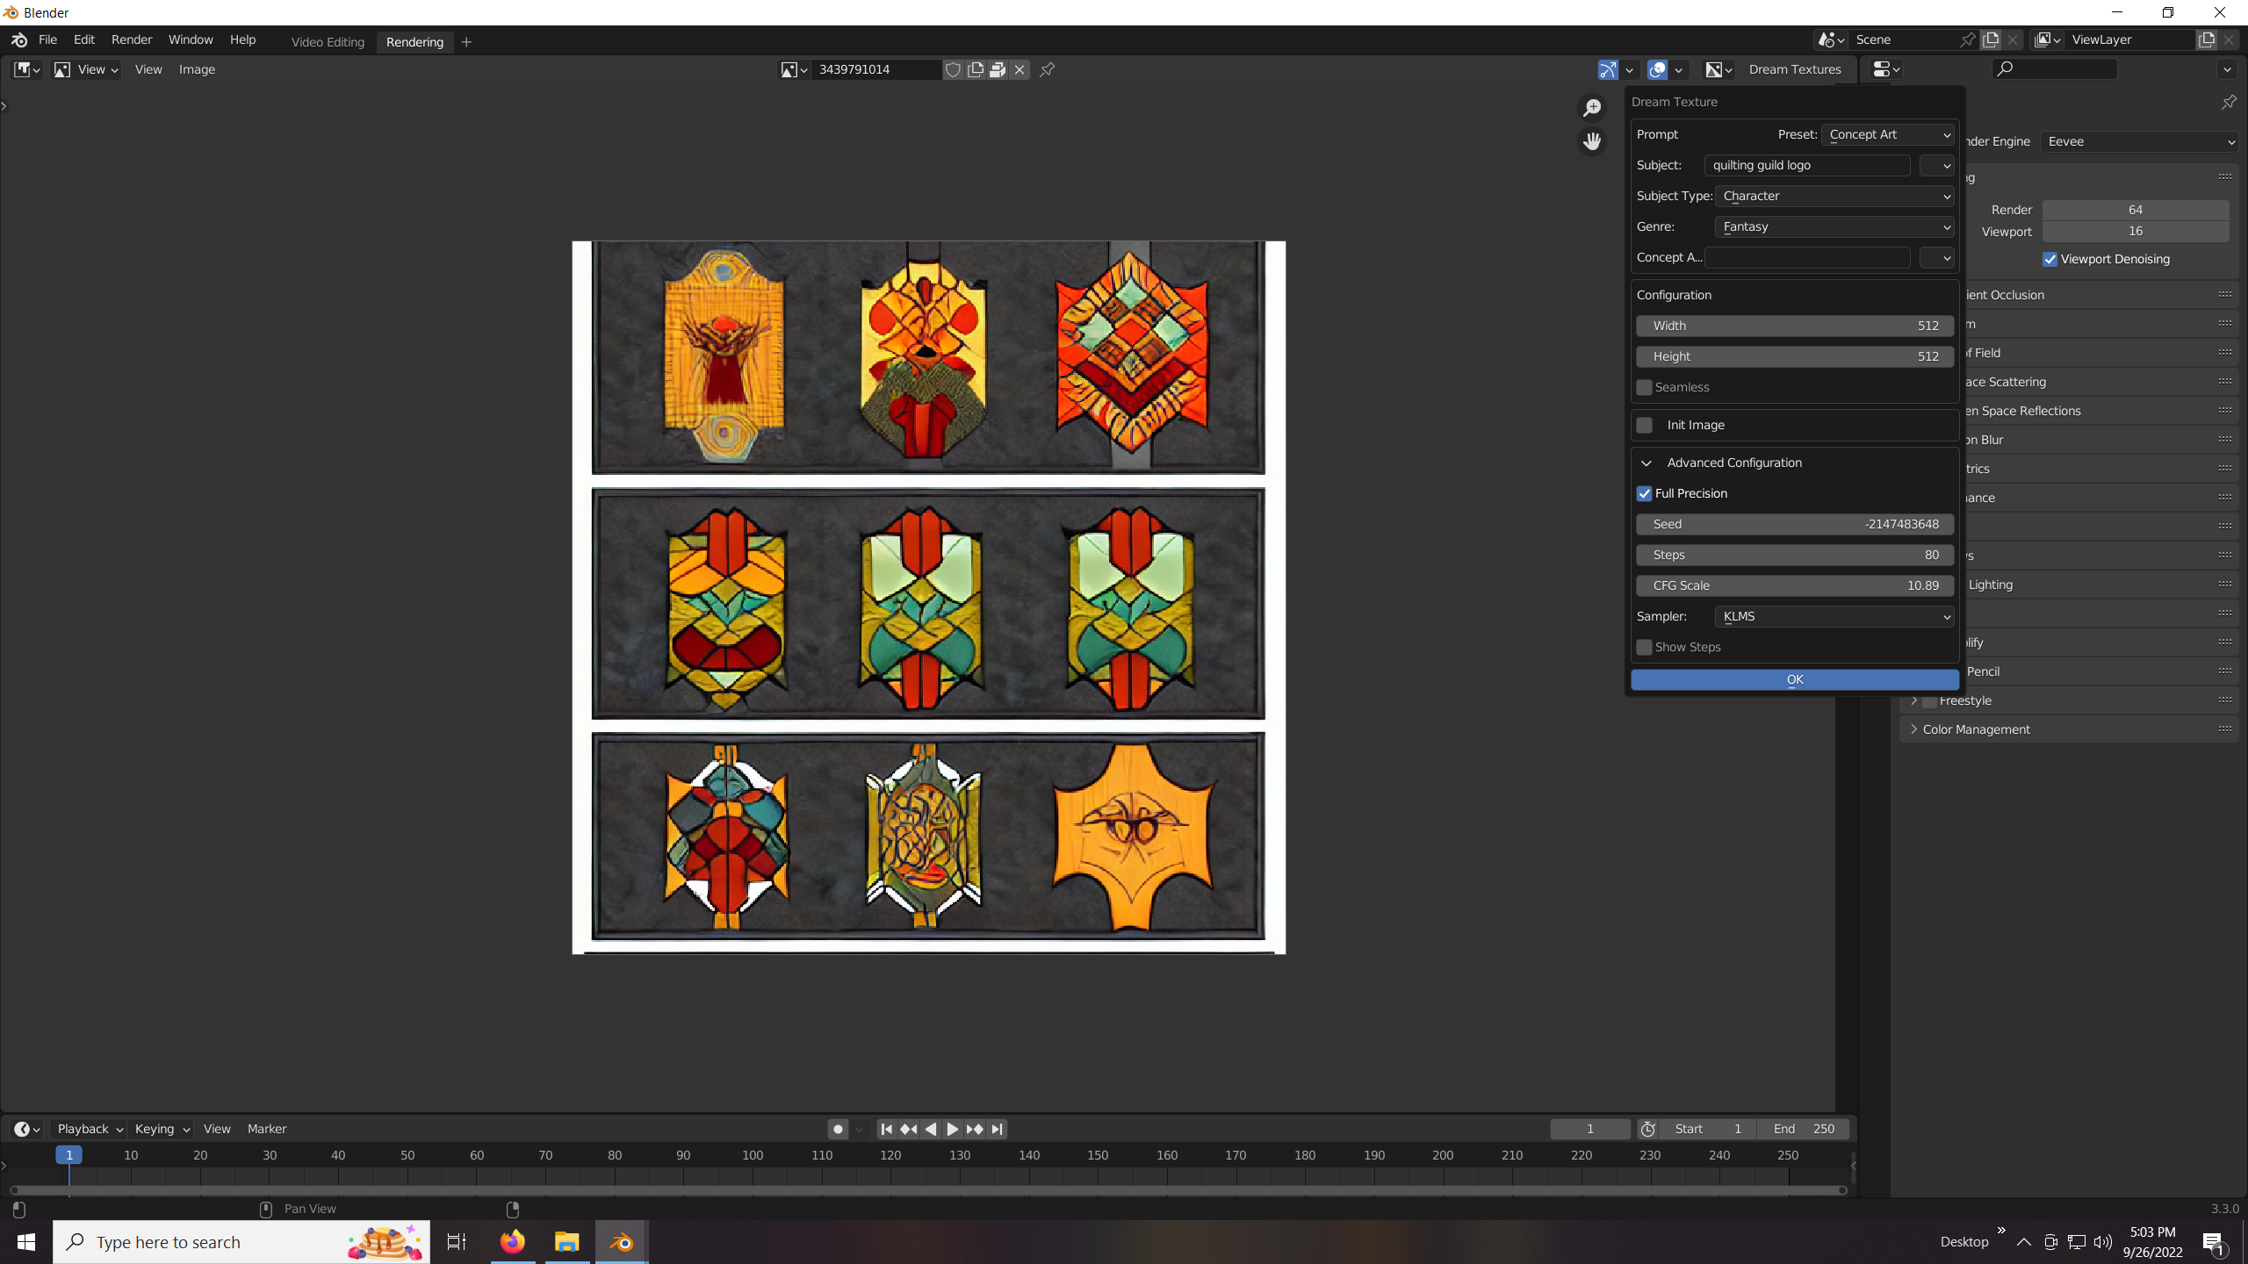Click the CFG Scale slider field
Image resolution: width=2248 pixels, height=1264 pixels.
click(1794, 585)
